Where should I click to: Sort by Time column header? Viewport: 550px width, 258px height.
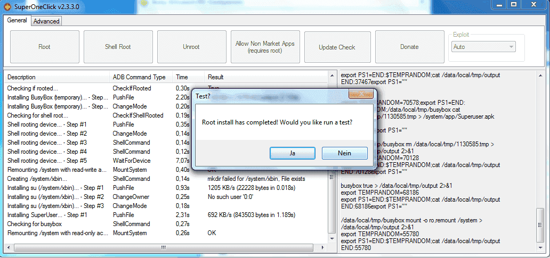click(x=188, y=77)
